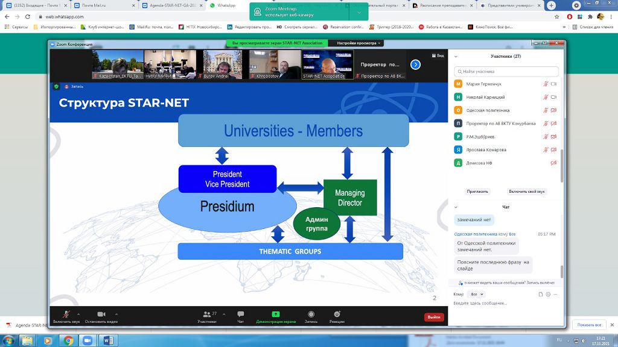Open the Chrome three-dot menu
Image resolution: width=618 pixels, height=347 pixels.
click(611, 16)
